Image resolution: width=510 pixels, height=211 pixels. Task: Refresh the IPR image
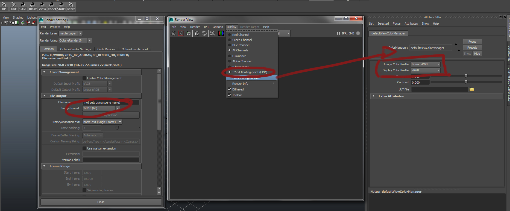[x=204, y=33]
